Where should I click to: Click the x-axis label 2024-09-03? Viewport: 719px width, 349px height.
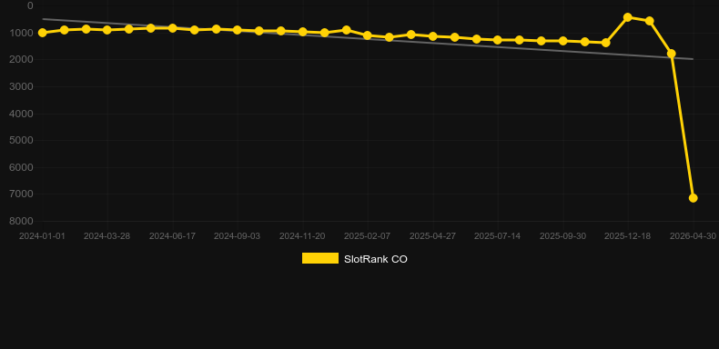click(237, 236)
